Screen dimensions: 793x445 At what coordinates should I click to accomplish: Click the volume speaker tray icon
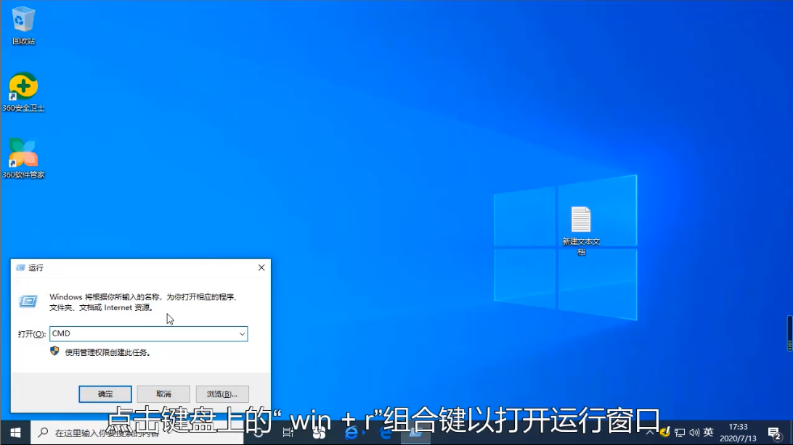(694, 433)
